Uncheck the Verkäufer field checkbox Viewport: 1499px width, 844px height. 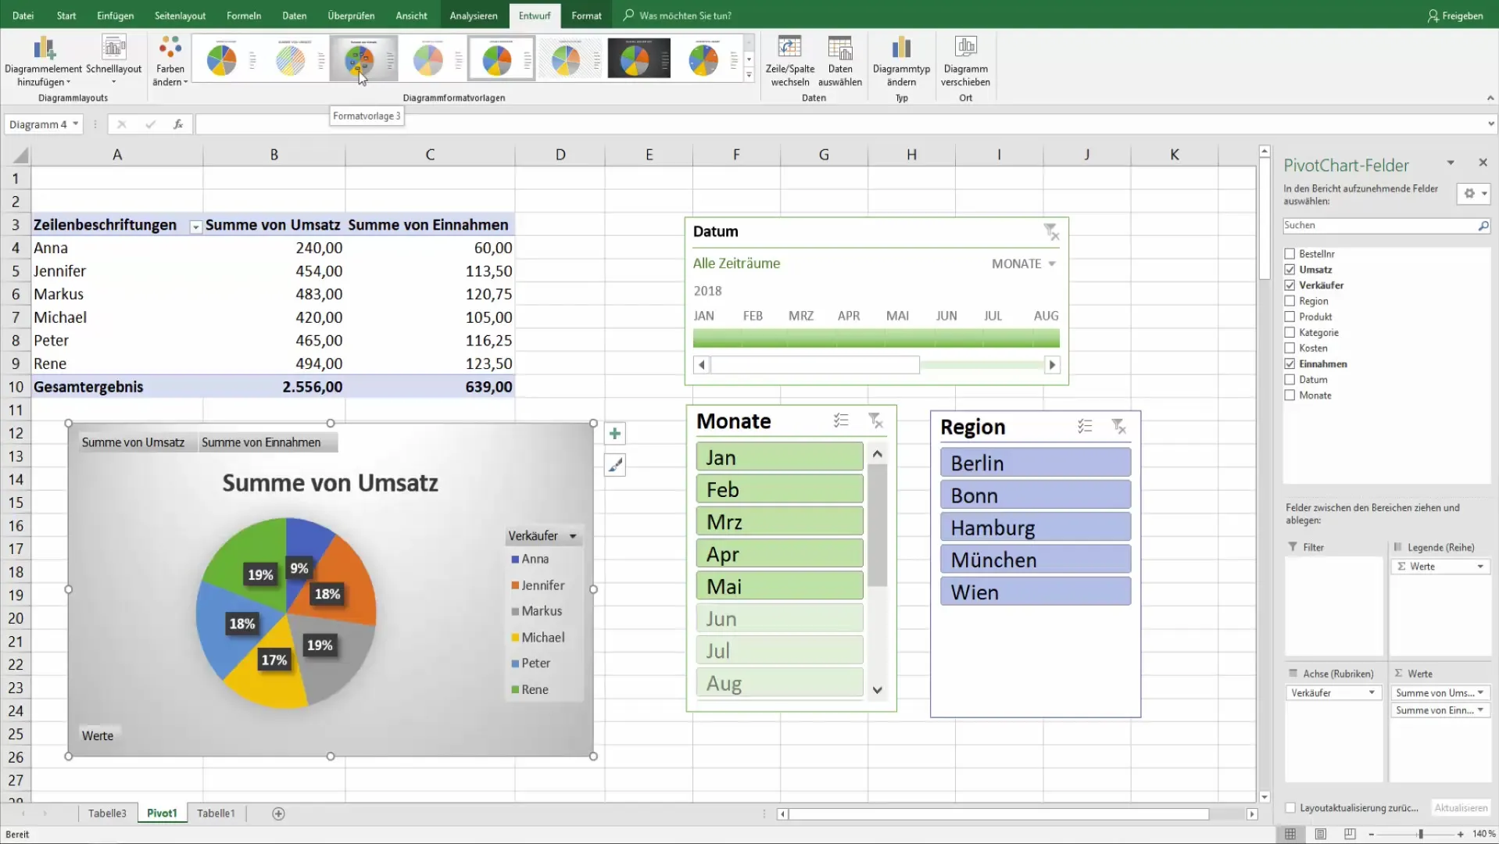click(x=1290, y=285)
